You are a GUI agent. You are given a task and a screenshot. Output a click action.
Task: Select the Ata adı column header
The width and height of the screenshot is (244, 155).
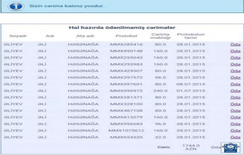(85, 36)
